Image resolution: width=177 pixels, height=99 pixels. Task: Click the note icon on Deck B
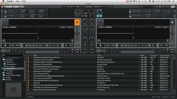[x=168, y=40]
